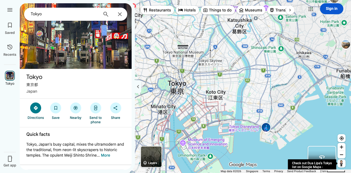
Task: Click the Share icon
Action: click(x=116, y=108)
